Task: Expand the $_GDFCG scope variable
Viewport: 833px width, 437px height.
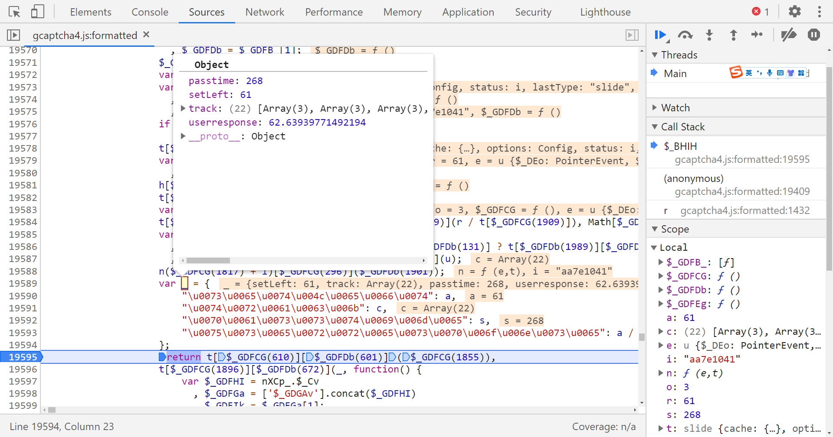Action: (x=661, y=276)
